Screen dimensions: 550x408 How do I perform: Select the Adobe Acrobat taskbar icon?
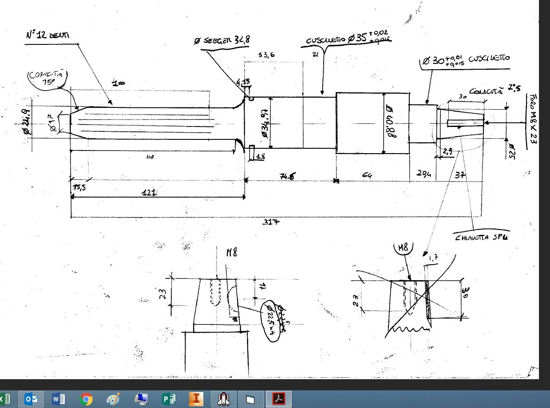click(x=278, y=399)
